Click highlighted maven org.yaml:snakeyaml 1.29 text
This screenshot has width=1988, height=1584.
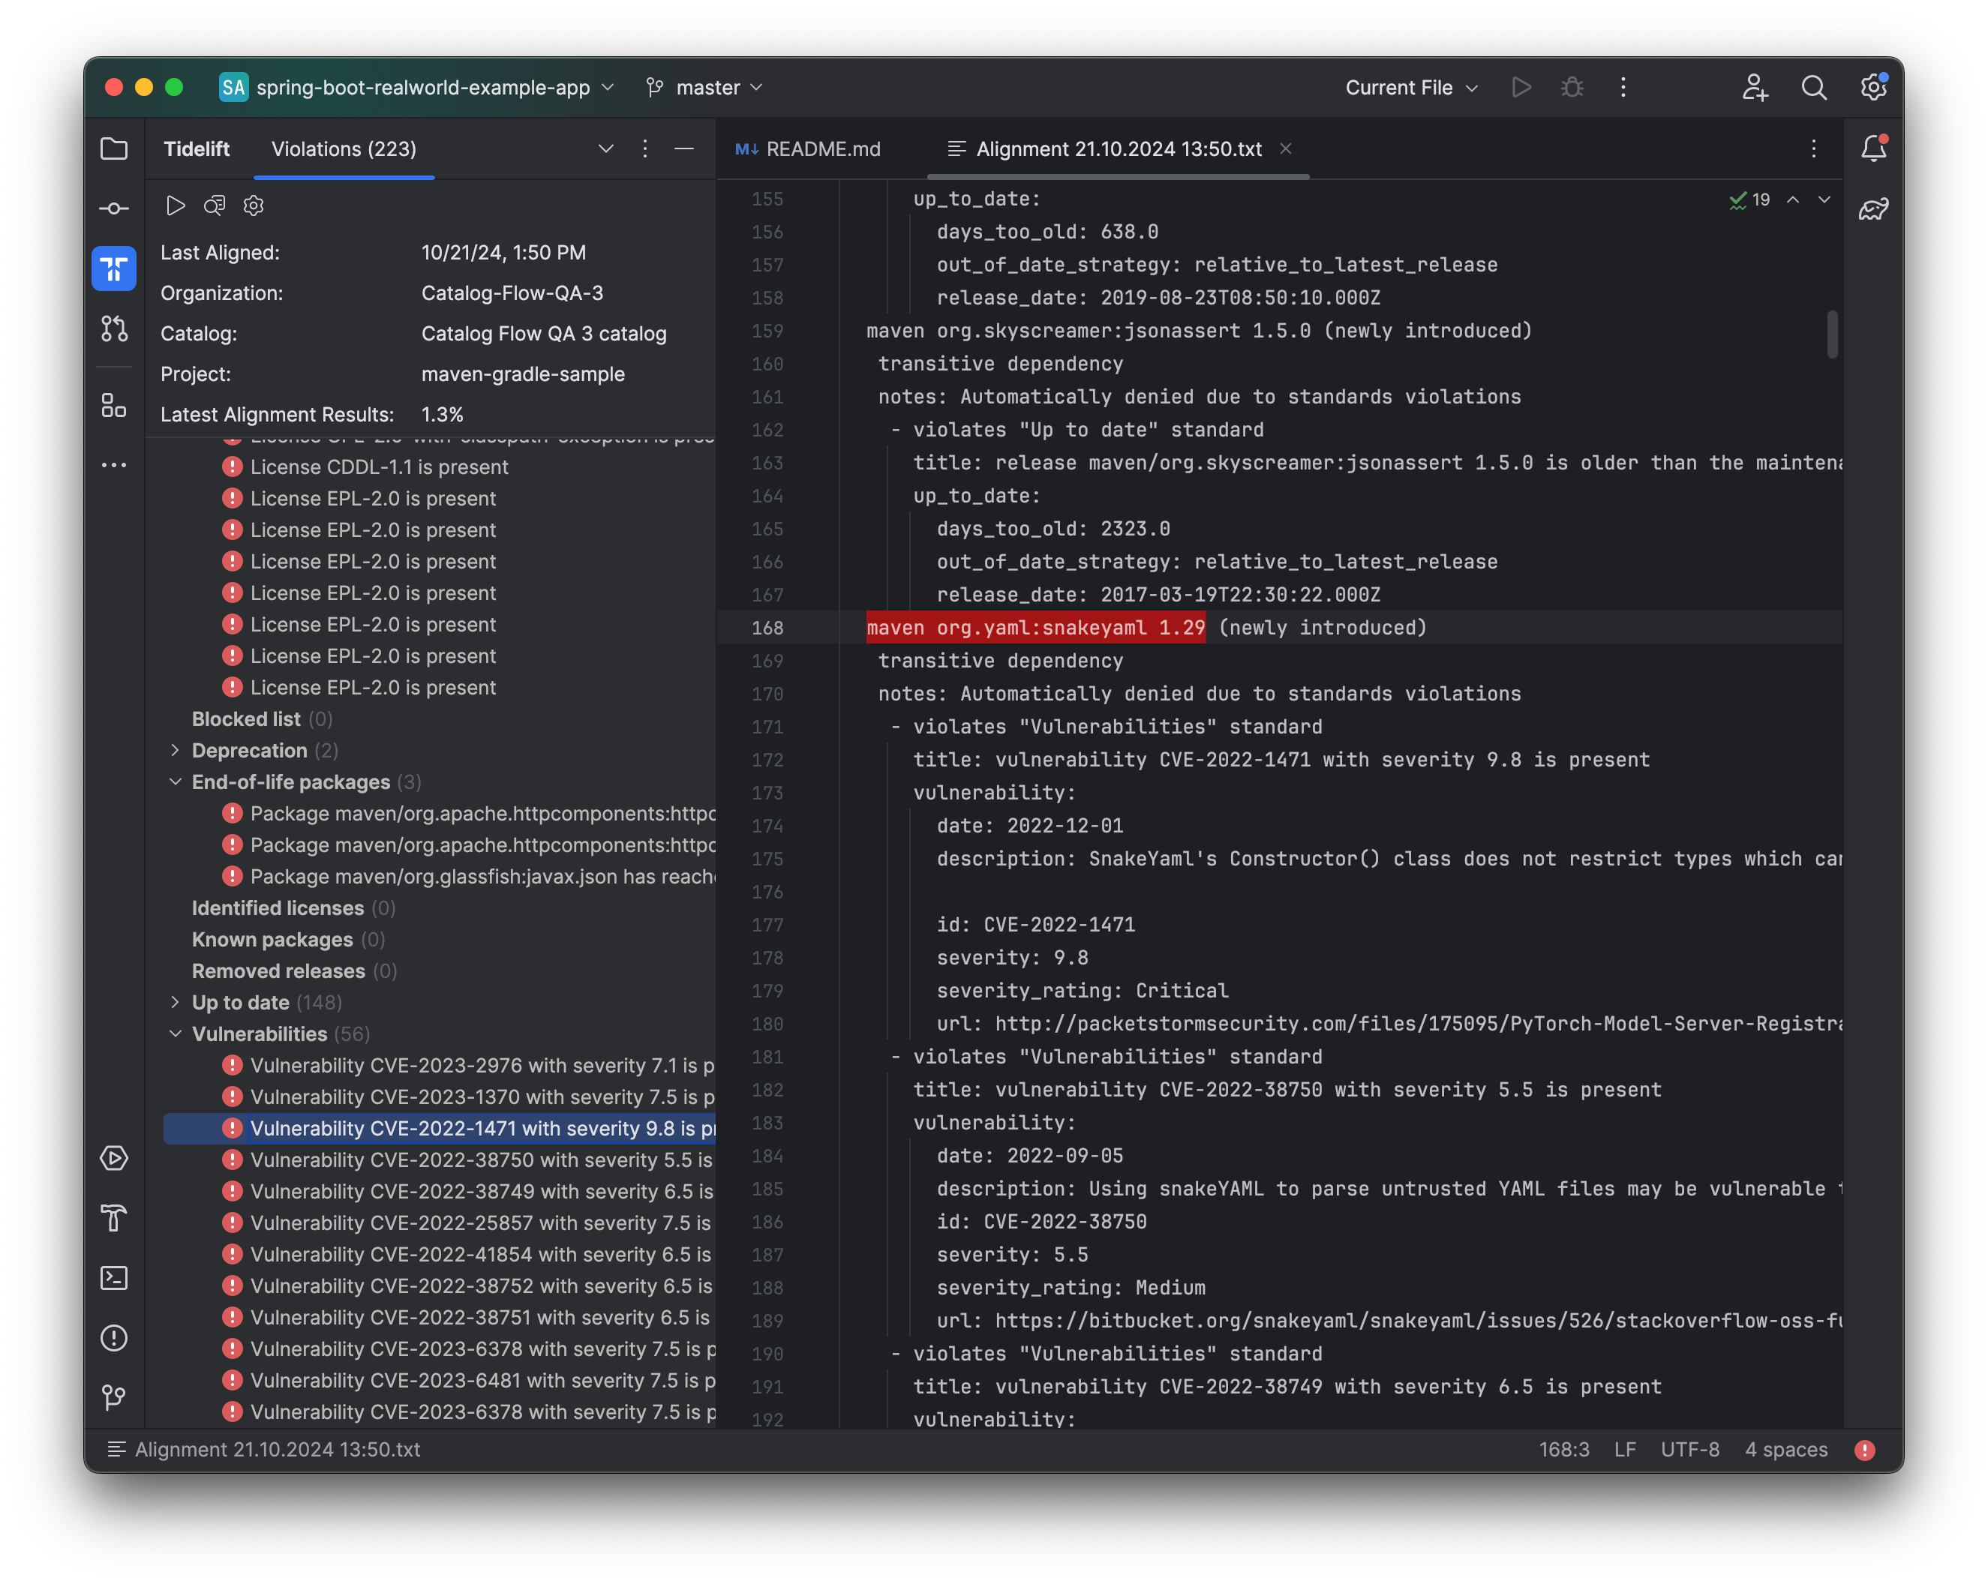(1035, 628)
